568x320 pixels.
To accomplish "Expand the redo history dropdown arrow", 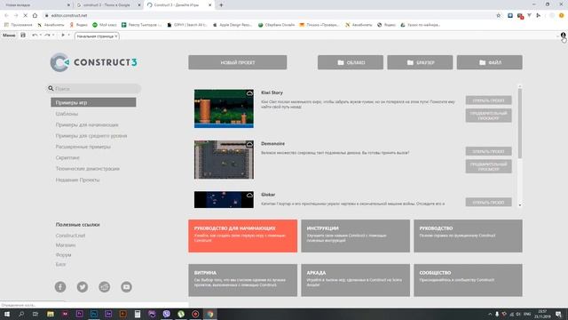I will pos(53,36).
